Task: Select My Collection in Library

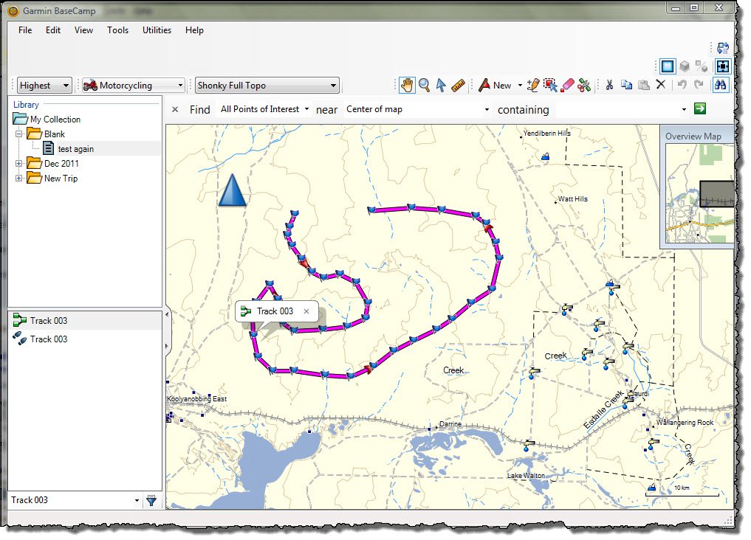Action: click(x=47, y=119)
